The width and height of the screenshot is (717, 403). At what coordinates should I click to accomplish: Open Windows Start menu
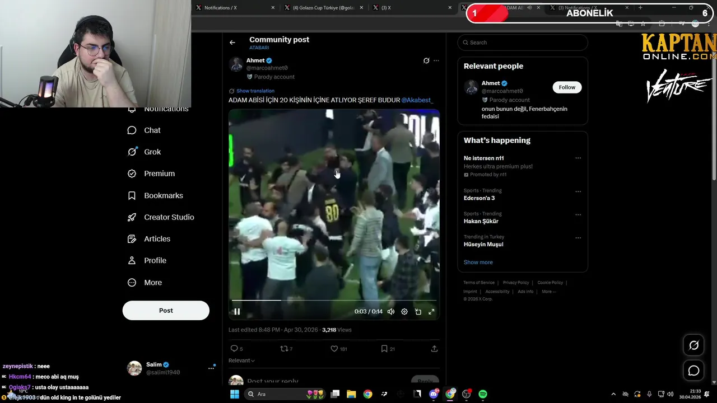235,394
